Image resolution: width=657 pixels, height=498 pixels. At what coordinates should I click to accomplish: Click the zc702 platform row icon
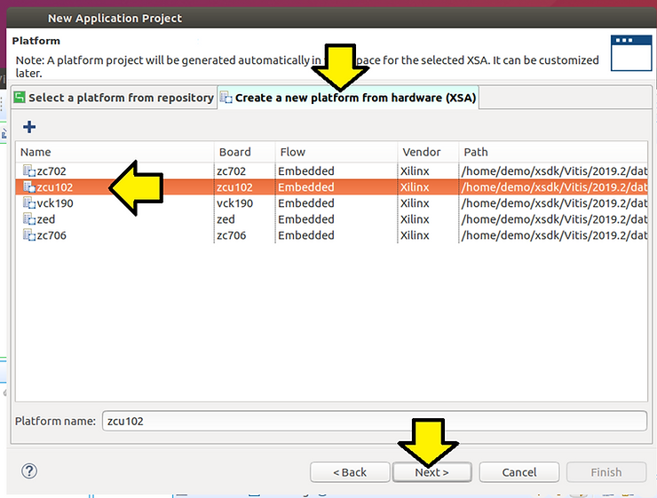[28, 171]
